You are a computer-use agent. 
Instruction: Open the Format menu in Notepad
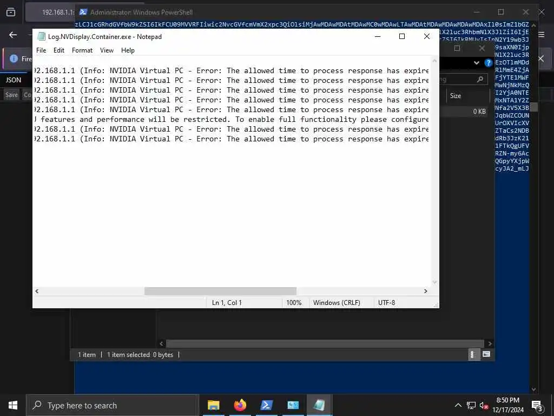[x=82, y=50]
